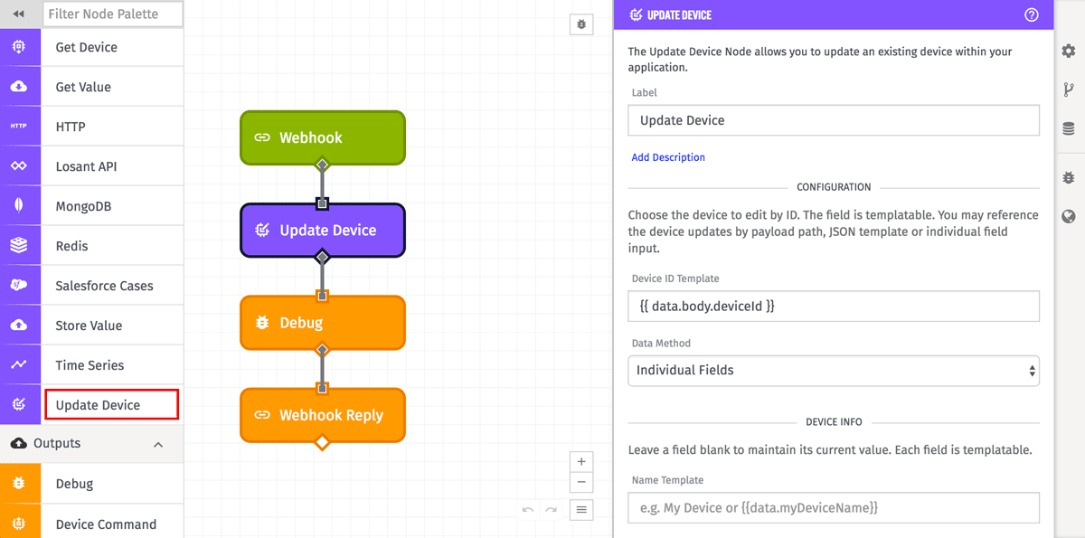The height and width of the screenshot is (538, 1085).
Task: Open the Data Method dropdown
Action: point(834,370)
